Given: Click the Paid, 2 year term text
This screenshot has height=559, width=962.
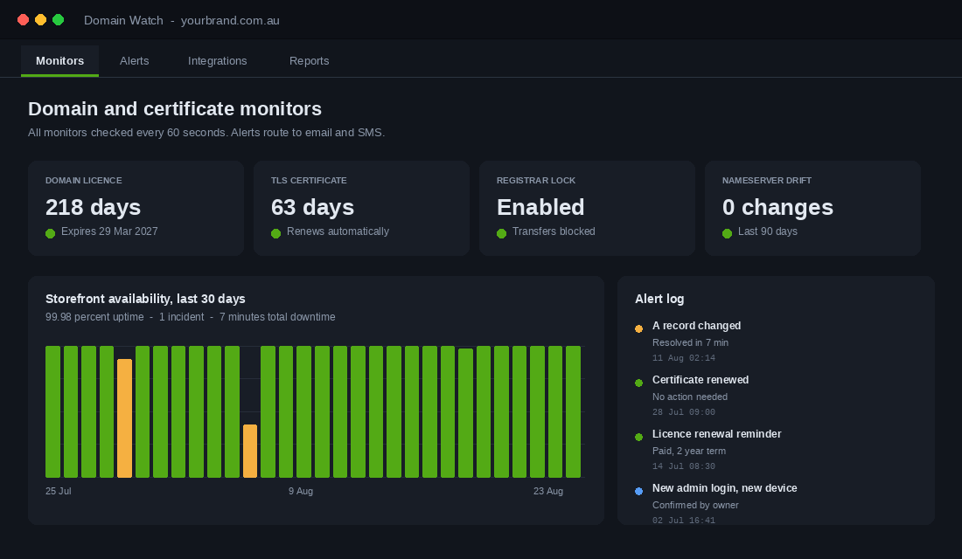Looking at the screenshot, I should pyautogui.click(x=689, y=451).
